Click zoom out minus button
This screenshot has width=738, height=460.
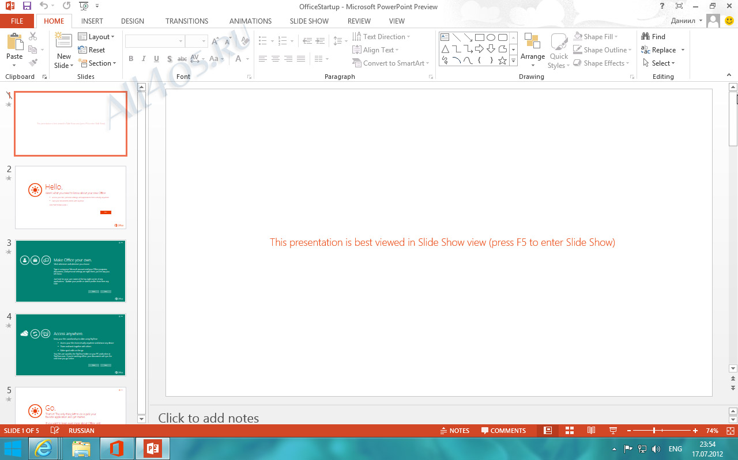point(628,431)
